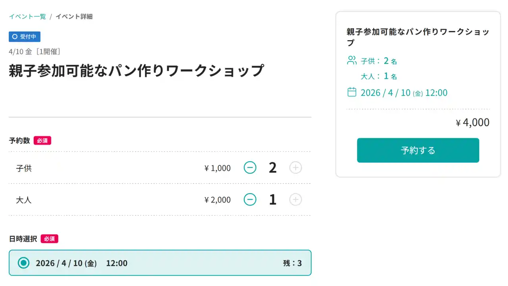Viewport: 508px width, 286px height.
Task: Click the ¥4,000 total price
Action: tap(473, 123)
